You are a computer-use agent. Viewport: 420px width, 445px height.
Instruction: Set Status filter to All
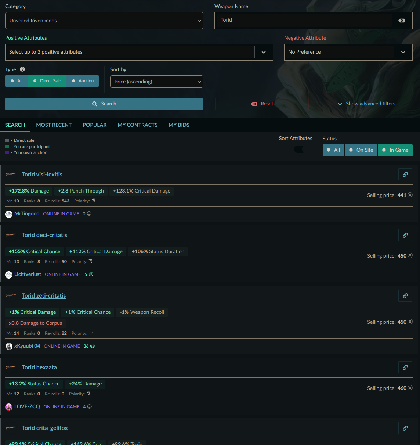pos(333,150)
